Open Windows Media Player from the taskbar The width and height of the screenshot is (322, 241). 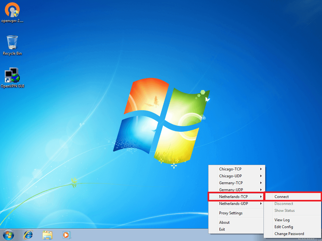67,235
